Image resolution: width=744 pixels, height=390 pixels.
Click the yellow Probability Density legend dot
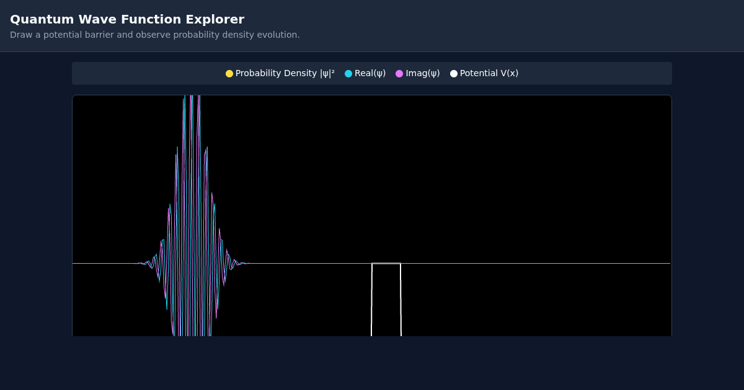229,74
